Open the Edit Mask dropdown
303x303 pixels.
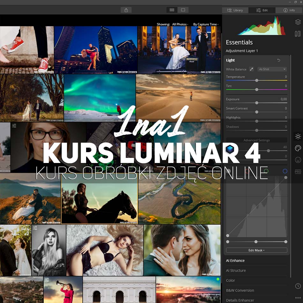(256, 250)
